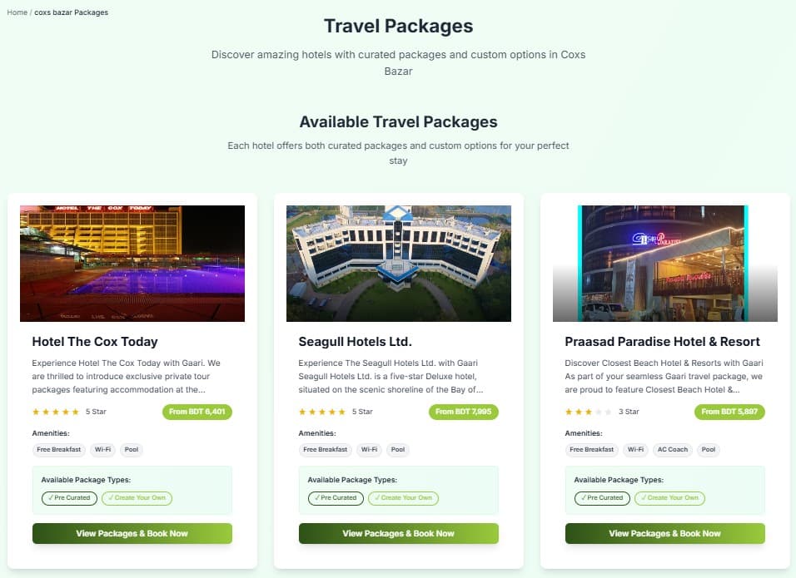
Task: Click the five-star rating on Seagull Hotels
Action: pos(322,412)
